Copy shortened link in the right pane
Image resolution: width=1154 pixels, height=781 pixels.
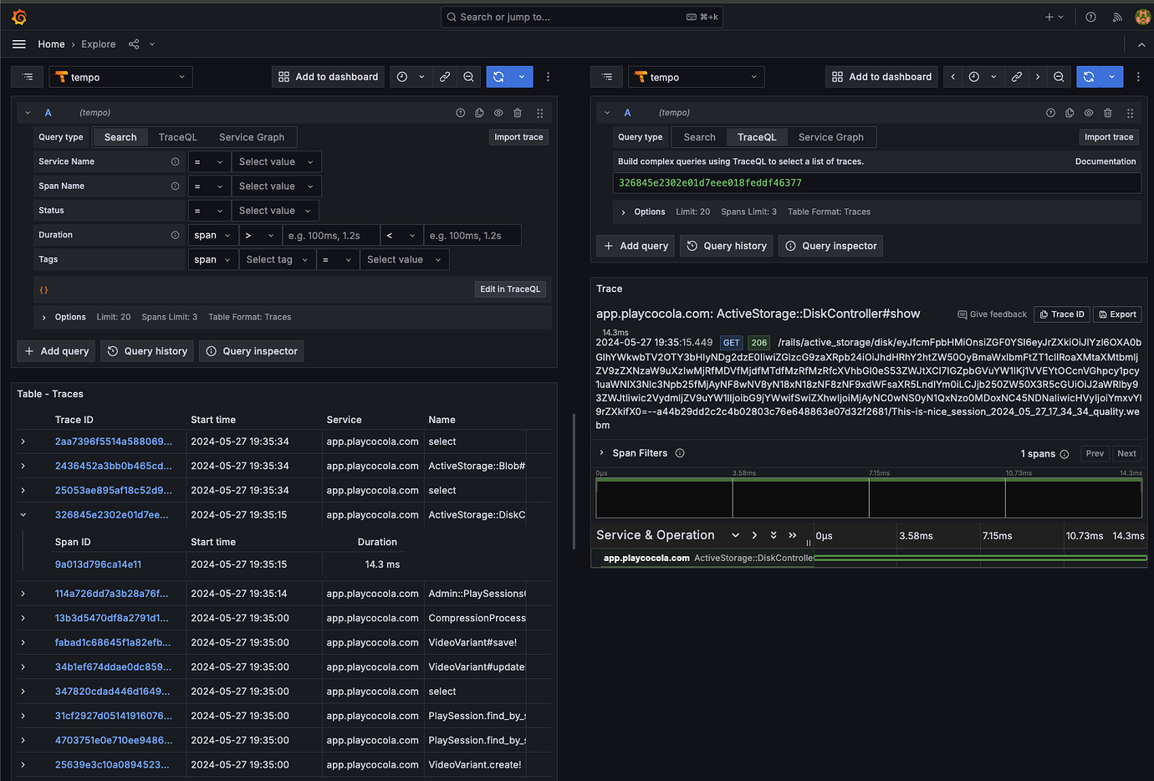(1016, 77)
